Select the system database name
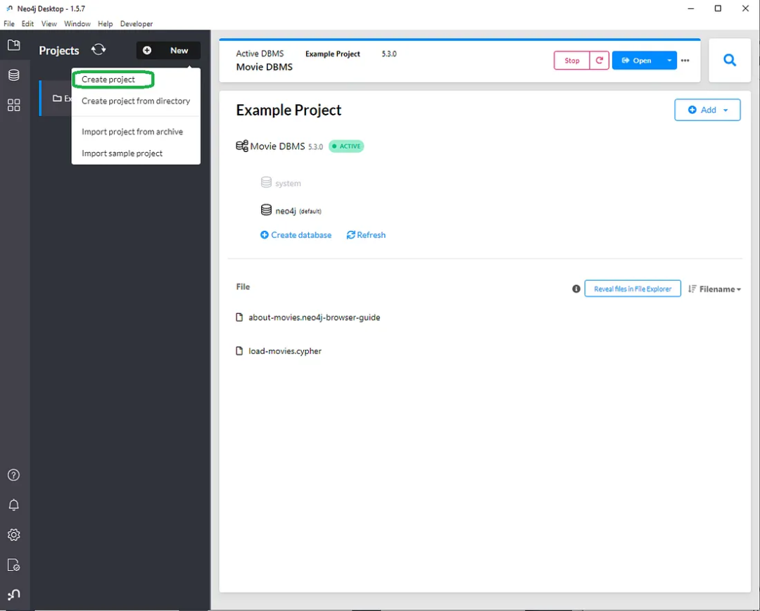 pyautogui.click(x=288, y=183)
